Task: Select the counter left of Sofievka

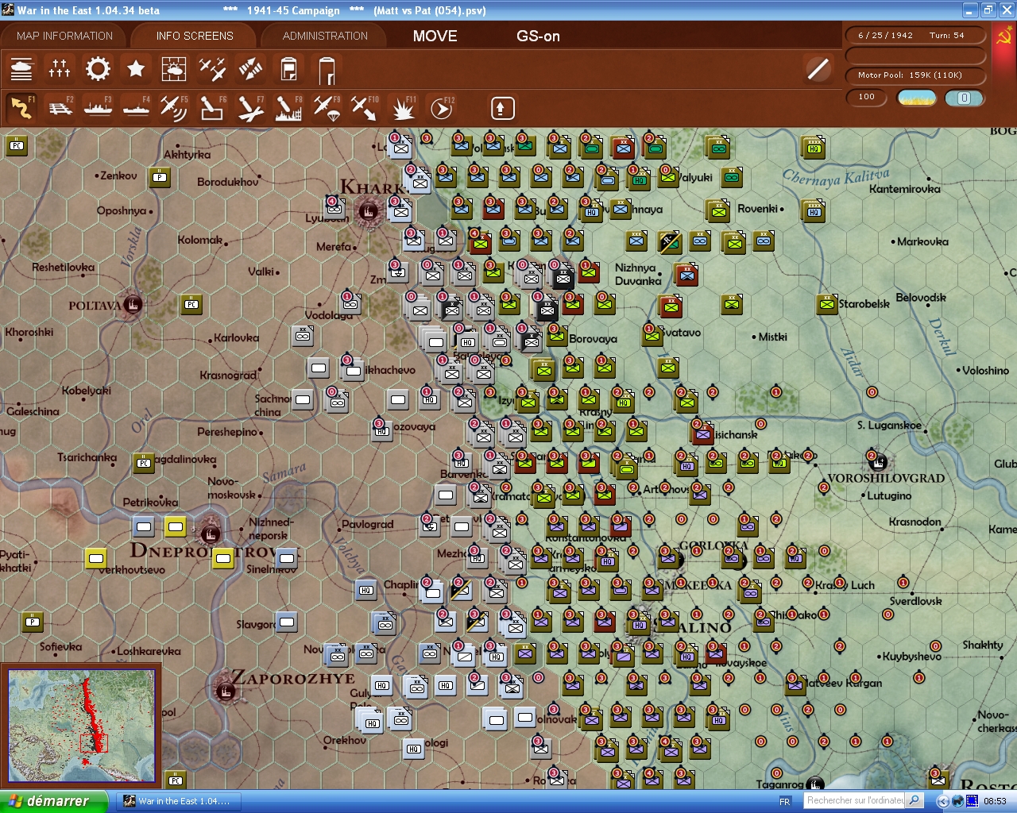Action: (33, 622)
